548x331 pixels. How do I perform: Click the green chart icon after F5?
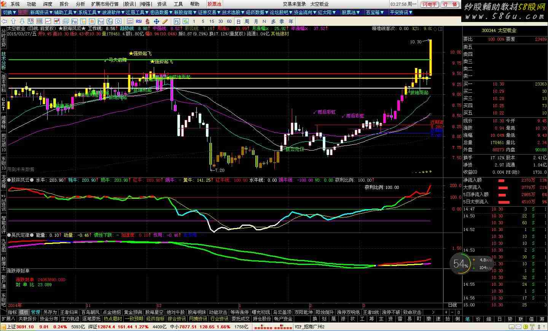186,21
